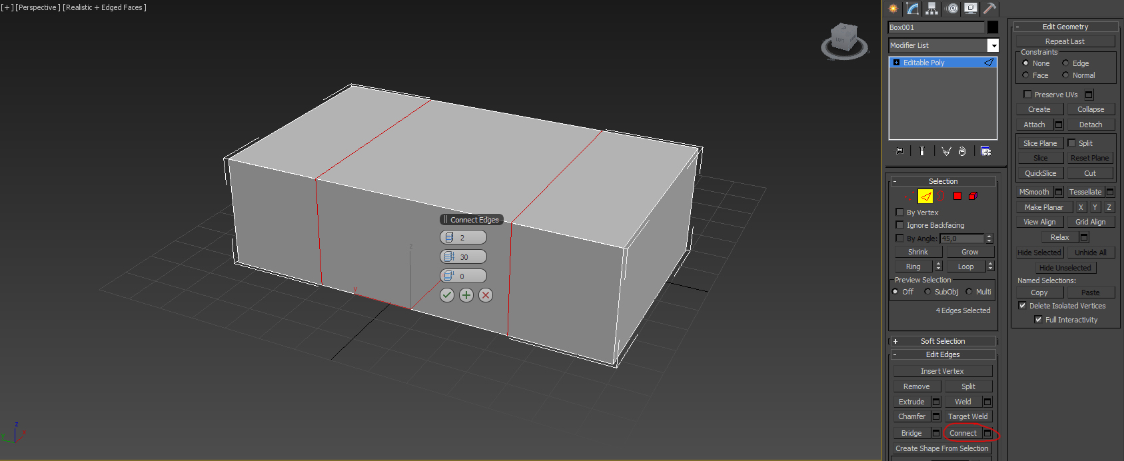Open the Modifier List dropdown
1124x461 pixels.
tap(993, 45)
